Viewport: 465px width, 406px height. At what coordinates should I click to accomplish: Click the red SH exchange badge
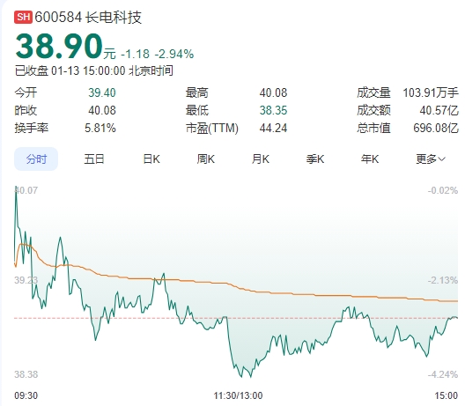click(23, 18)
